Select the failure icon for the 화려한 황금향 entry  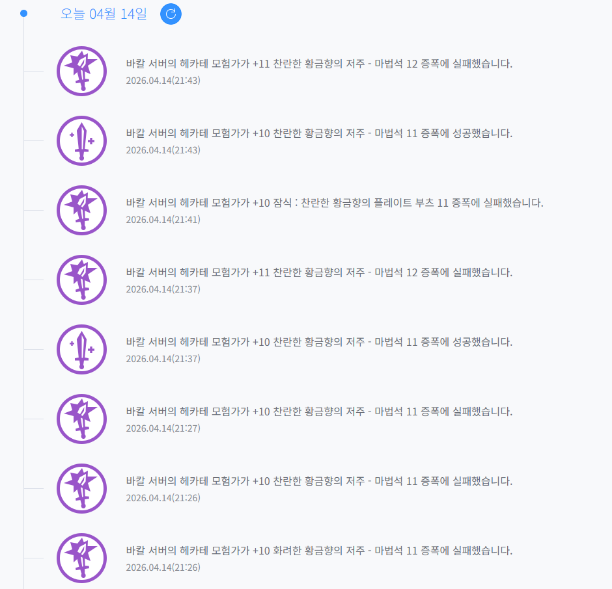tap(81, 558)
